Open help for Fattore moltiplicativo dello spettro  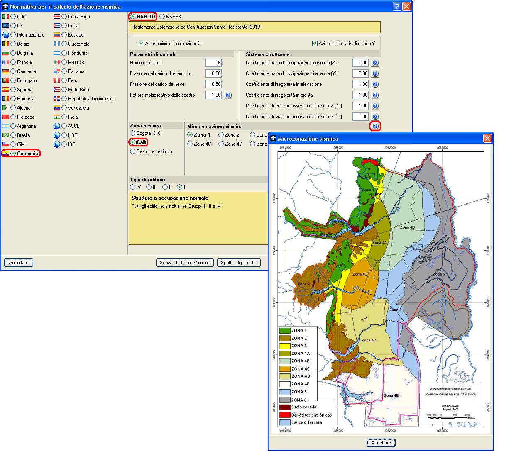pos(228,95)
